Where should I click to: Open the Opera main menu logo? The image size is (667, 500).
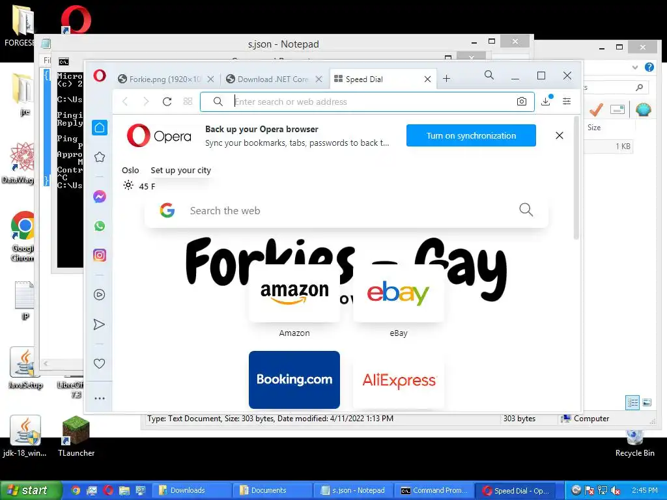click(100, 76)
